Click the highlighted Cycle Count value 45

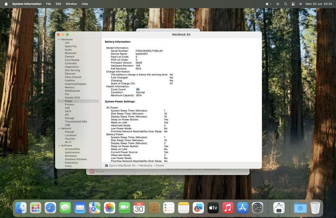coord(138,89)
